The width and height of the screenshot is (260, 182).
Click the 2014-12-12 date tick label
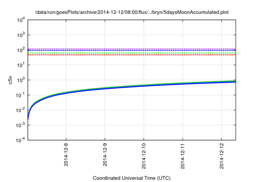tap(221, 156)
